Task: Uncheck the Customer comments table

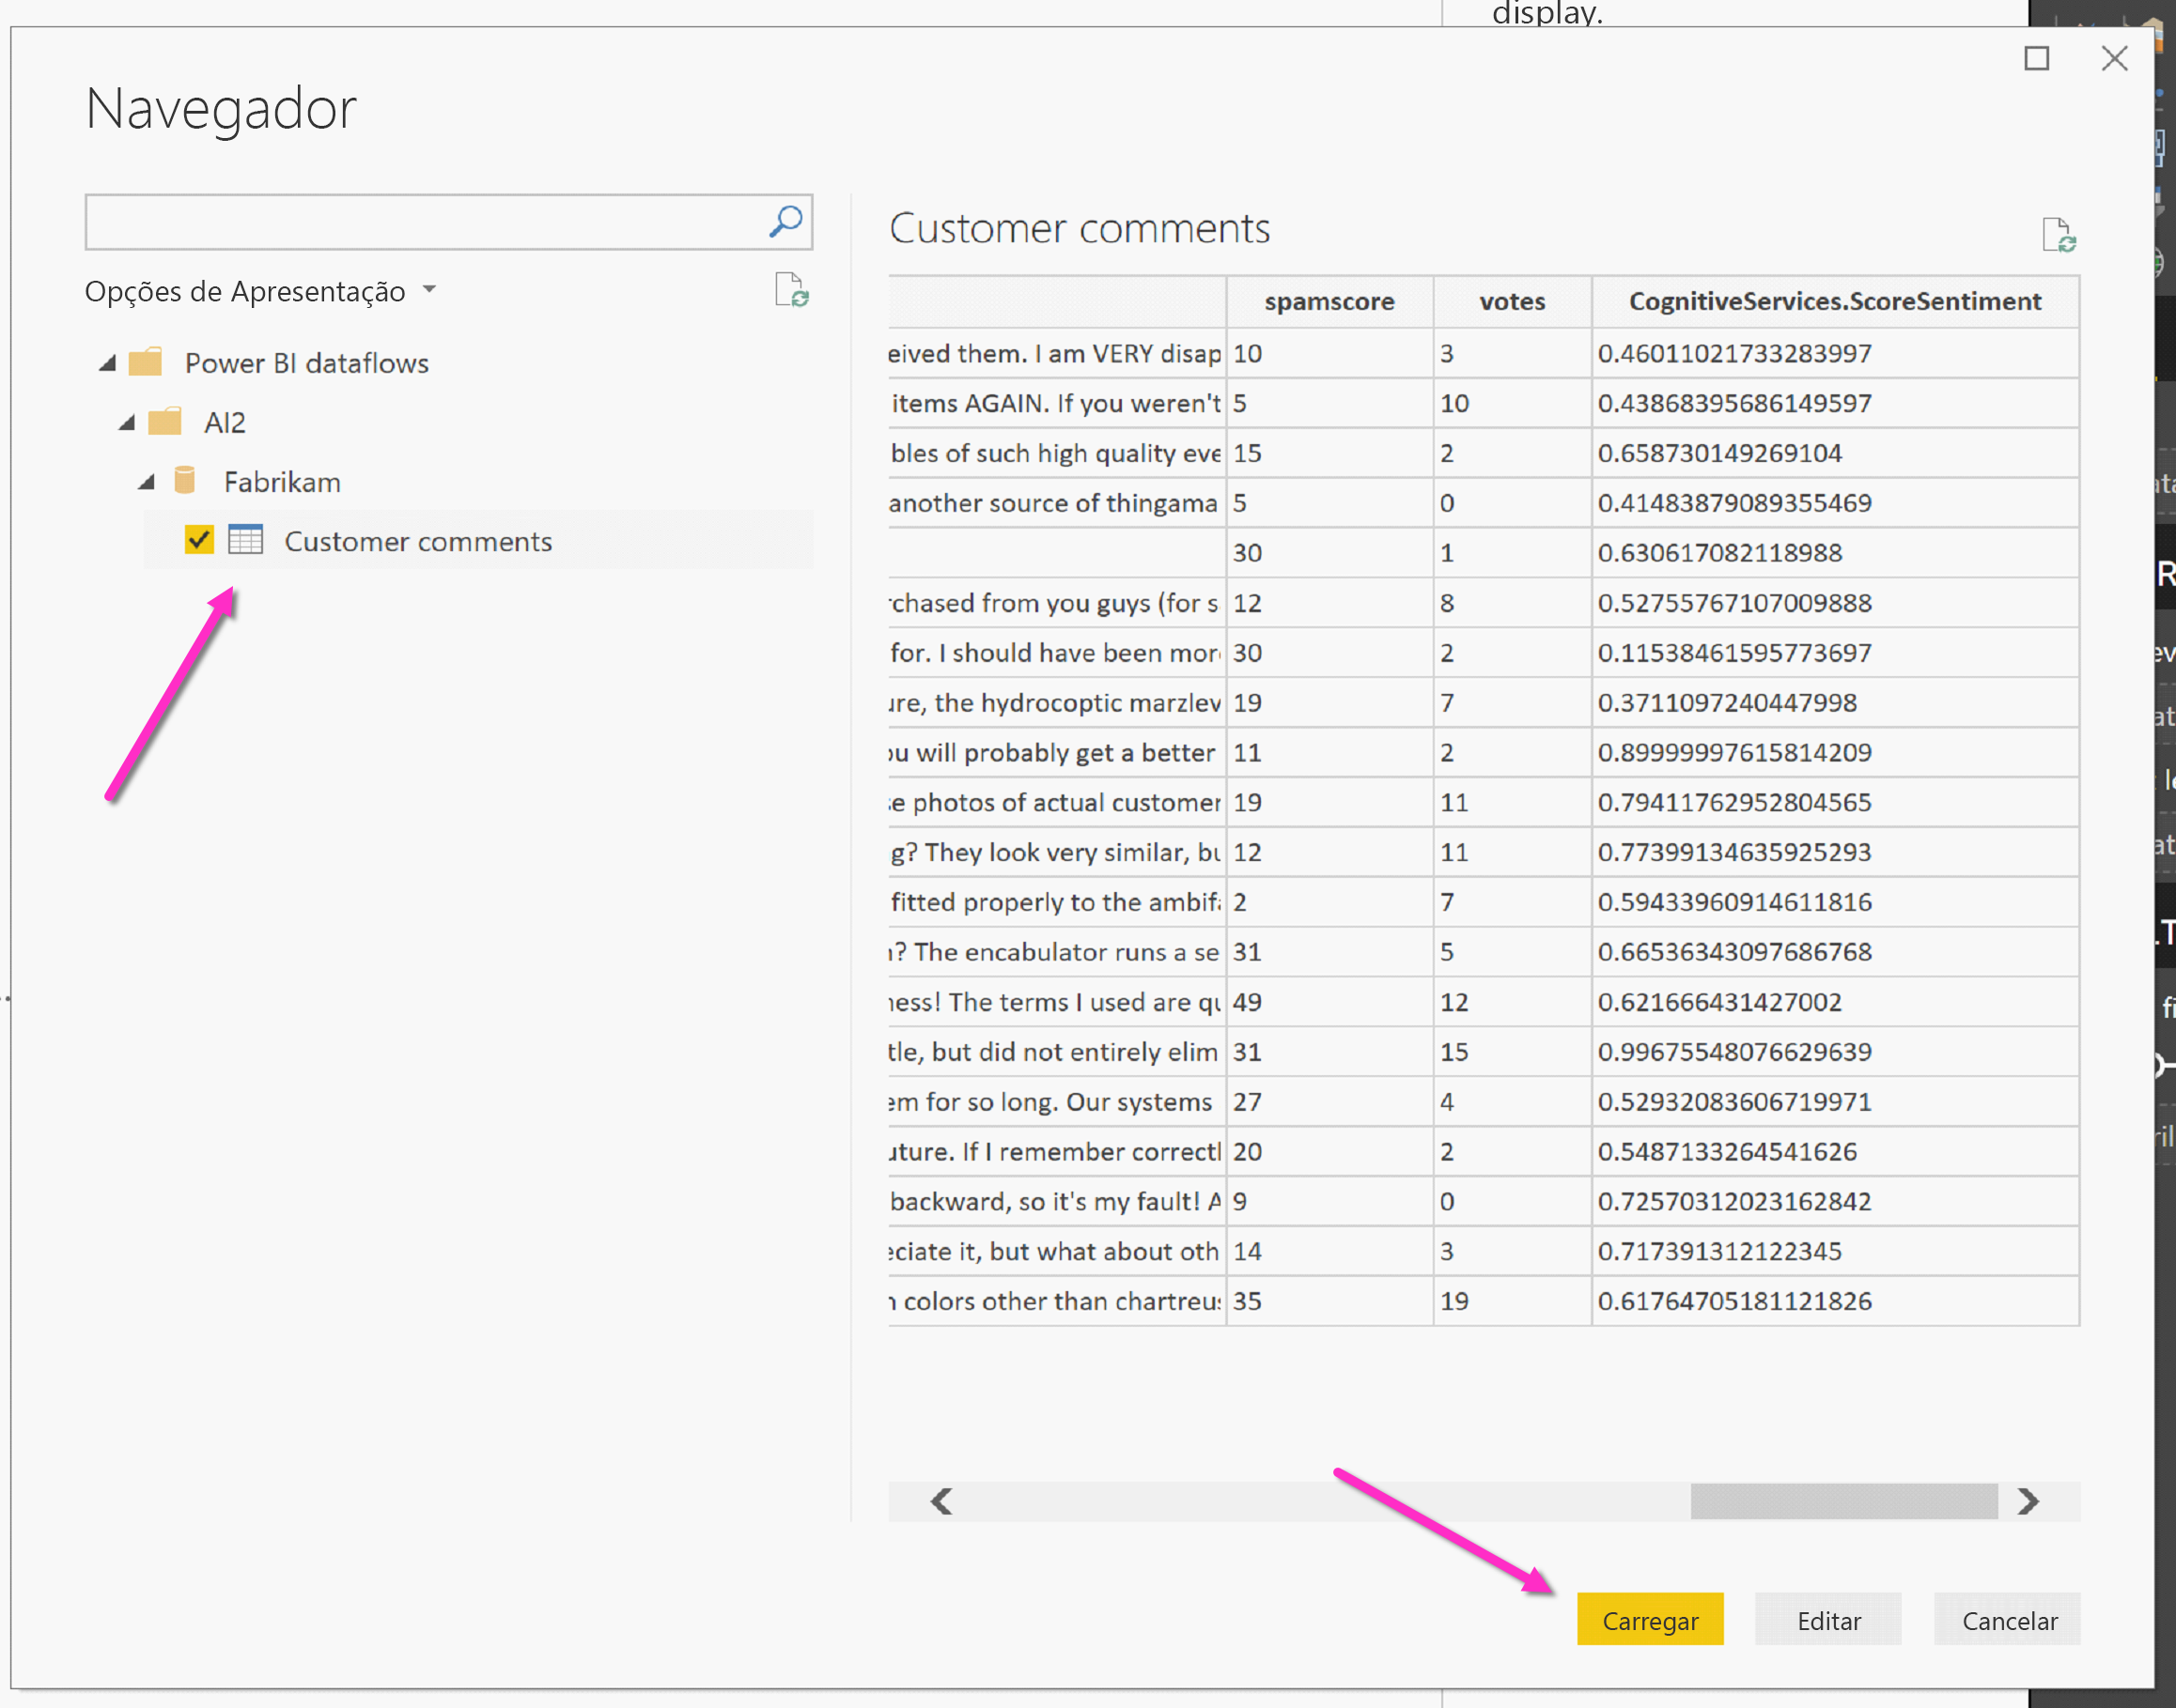Action: click(x=199, y=540)
